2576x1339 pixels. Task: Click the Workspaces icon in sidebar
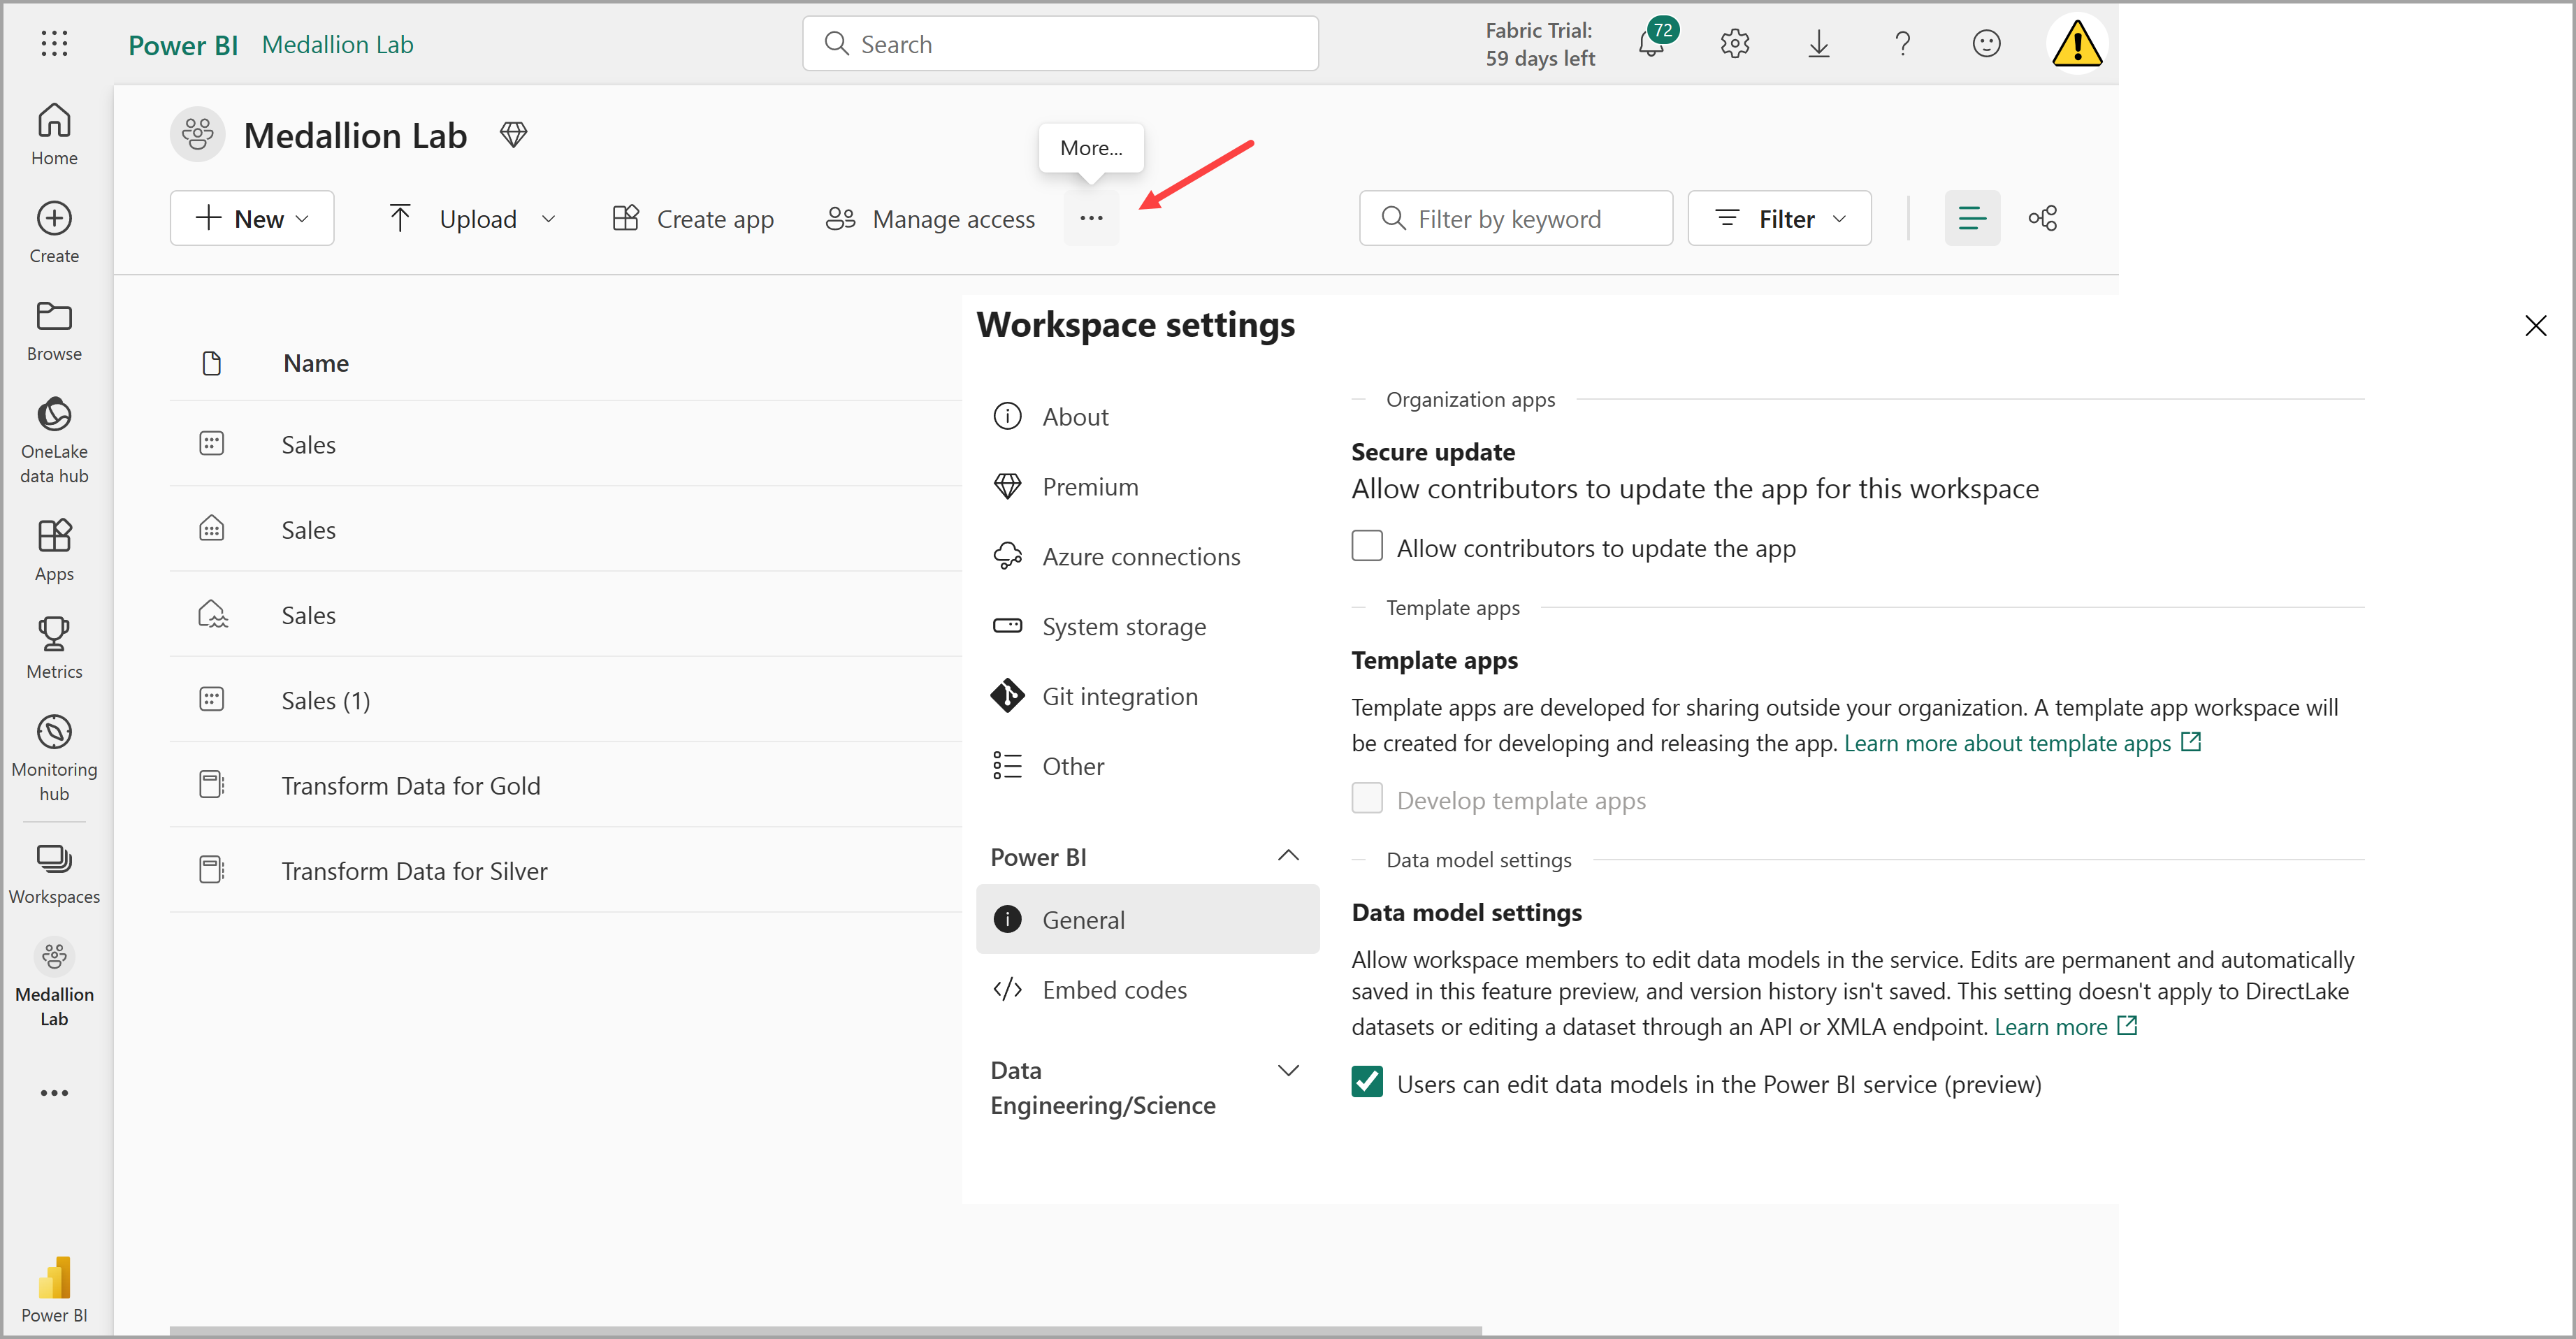pyautogui.click(x=55, y=860)
